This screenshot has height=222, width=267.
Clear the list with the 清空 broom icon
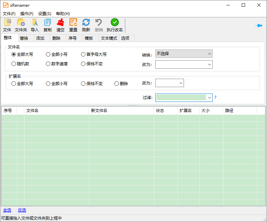pos(60,23)
